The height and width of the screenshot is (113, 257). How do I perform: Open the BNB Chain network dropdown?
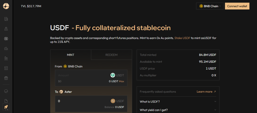210,6
